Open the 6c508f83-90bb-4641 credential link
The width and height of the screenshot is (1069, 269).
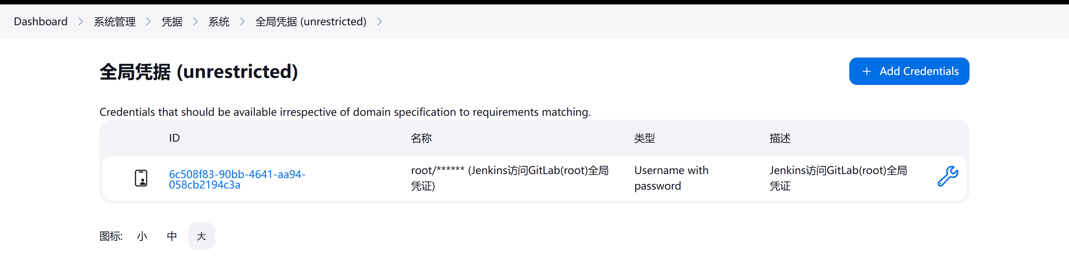237,179
